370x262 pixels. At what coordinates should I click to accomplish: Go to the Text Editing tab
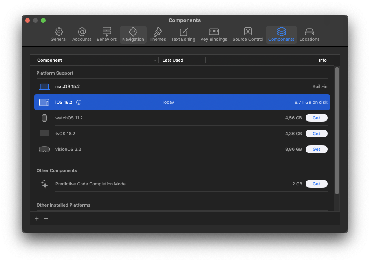click(183, 35)
